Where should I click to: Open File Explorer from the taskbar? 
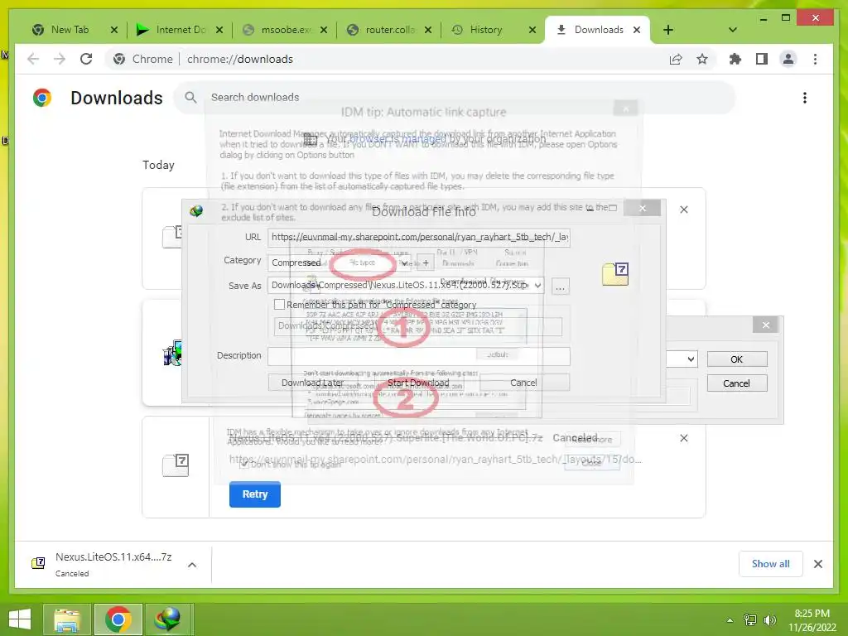click(66, 619)
